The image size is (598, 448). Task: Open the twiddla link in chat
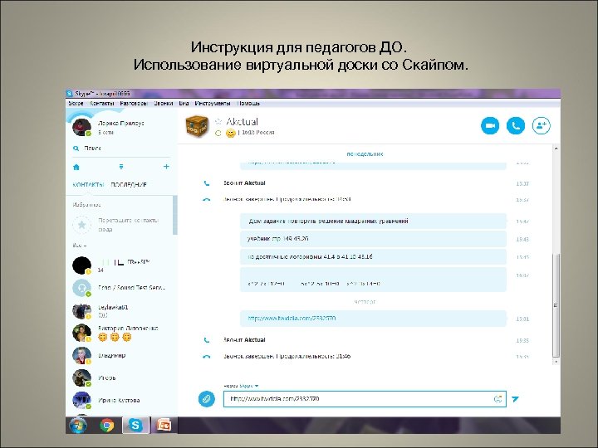coord(292,318)
